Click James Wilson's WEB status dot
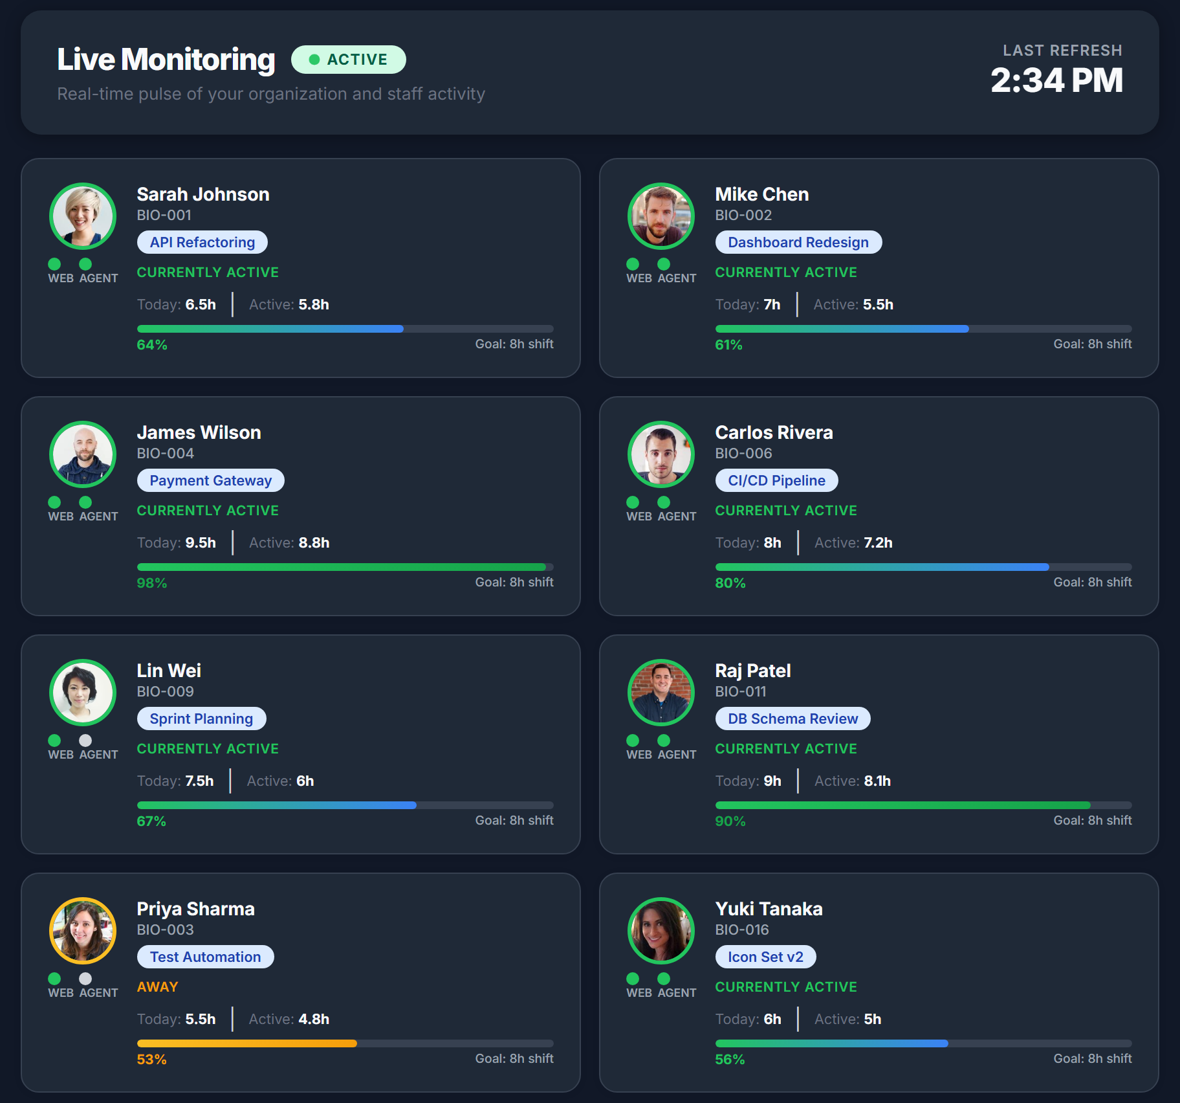This screenshot has width=1180, height=1103. point(54,502)
